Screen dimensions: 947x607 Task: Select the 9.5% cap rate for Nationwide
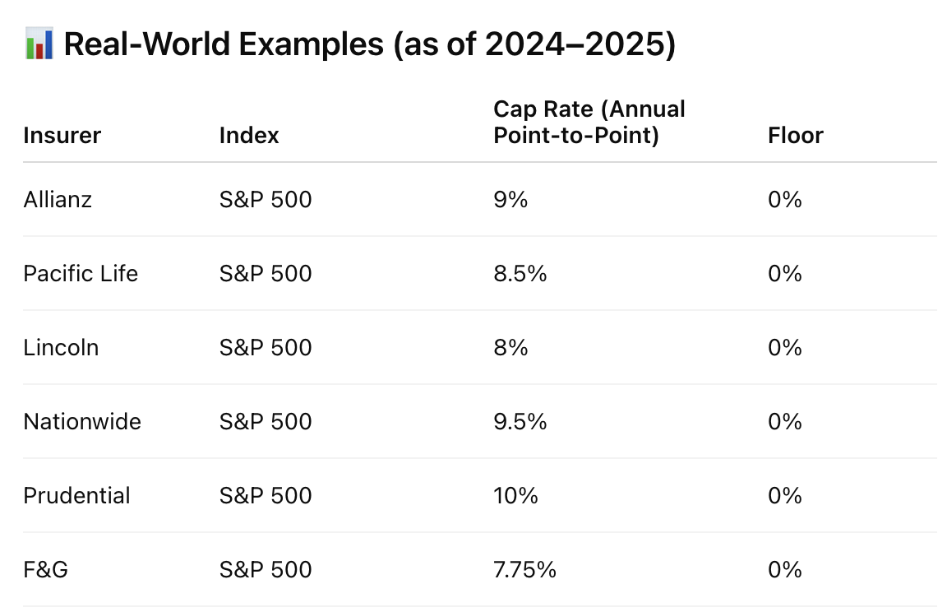520,421
